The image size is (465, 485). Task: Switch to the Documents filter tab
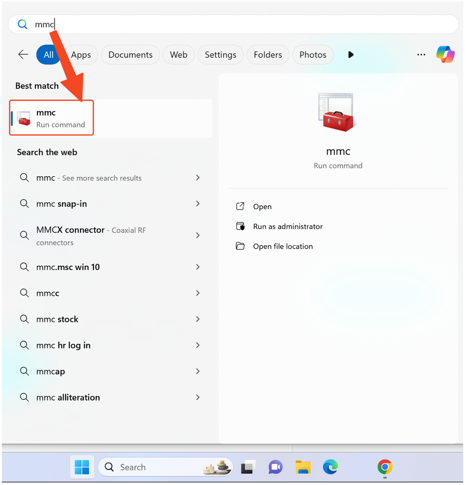pyautogui.click(x=130, y=55)
